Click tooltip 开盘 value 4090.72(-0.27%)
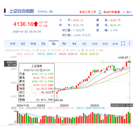Screen dimensions: 135x126 click(x=43, y=74)
